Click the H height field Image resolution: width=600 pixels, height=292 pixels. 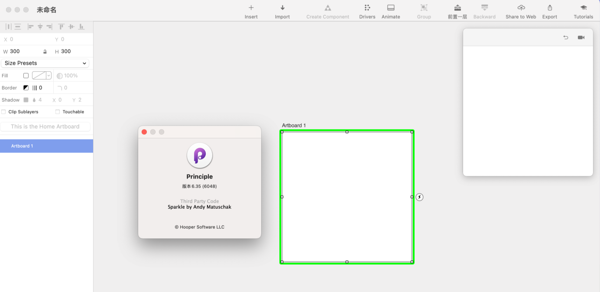coord(75,52)
